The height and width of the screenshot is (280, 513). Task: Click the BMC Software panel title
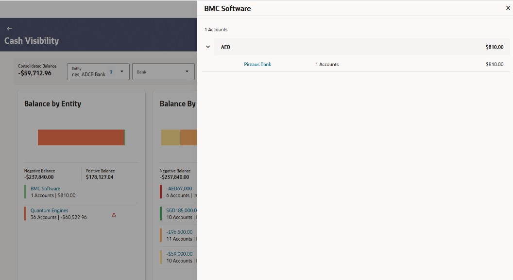tap(227, 9)
